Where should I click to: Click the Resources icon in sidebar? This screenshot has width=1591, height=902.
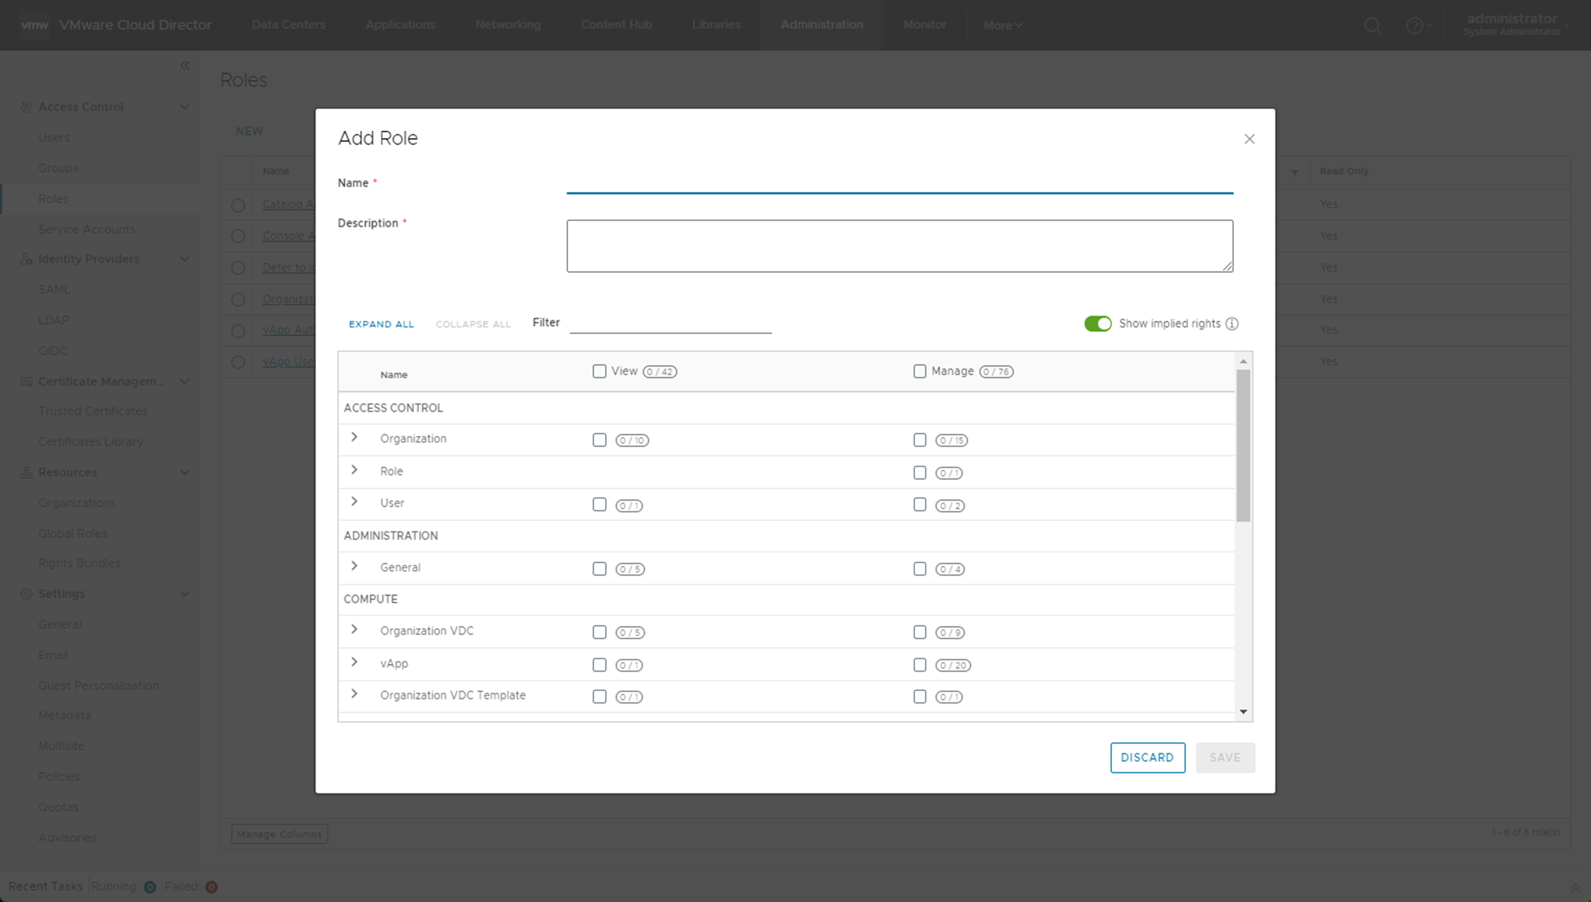26,472
